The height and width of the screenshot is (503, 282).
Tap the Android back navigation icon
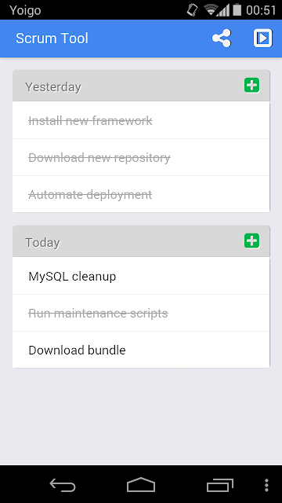pyautogui.click(x=63, y=484)
